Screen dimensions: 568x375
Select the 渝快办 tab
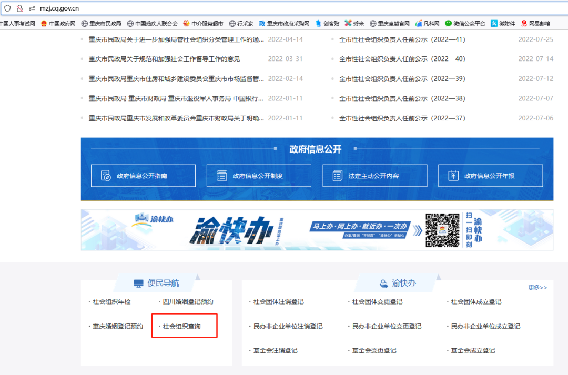coord(398,283)
